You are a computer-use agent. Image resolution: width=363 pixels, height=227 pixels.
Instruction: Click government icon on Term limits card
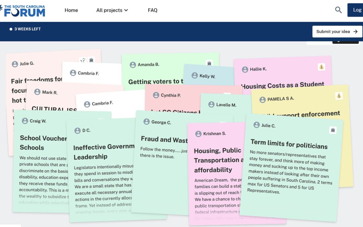coord(333,130)
